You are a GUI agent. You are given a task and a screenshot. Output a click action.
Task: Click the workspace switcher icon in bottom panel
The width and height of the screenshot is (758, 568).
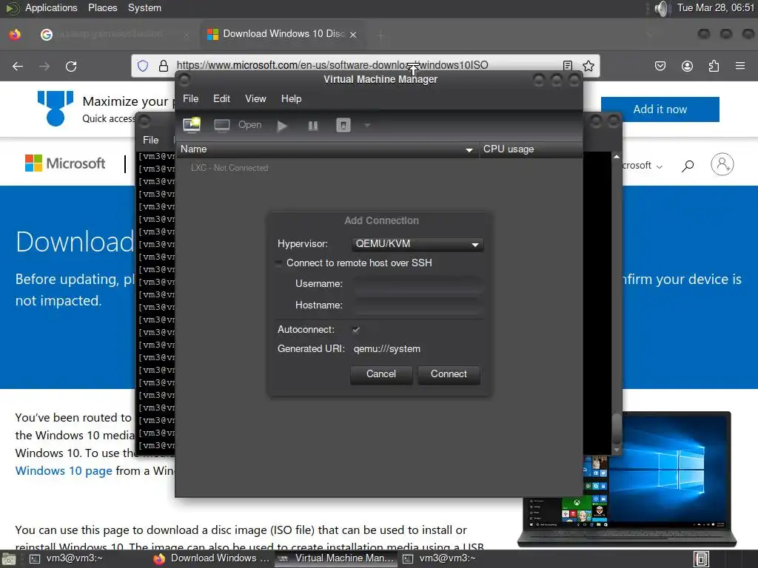tap(702, 559)
